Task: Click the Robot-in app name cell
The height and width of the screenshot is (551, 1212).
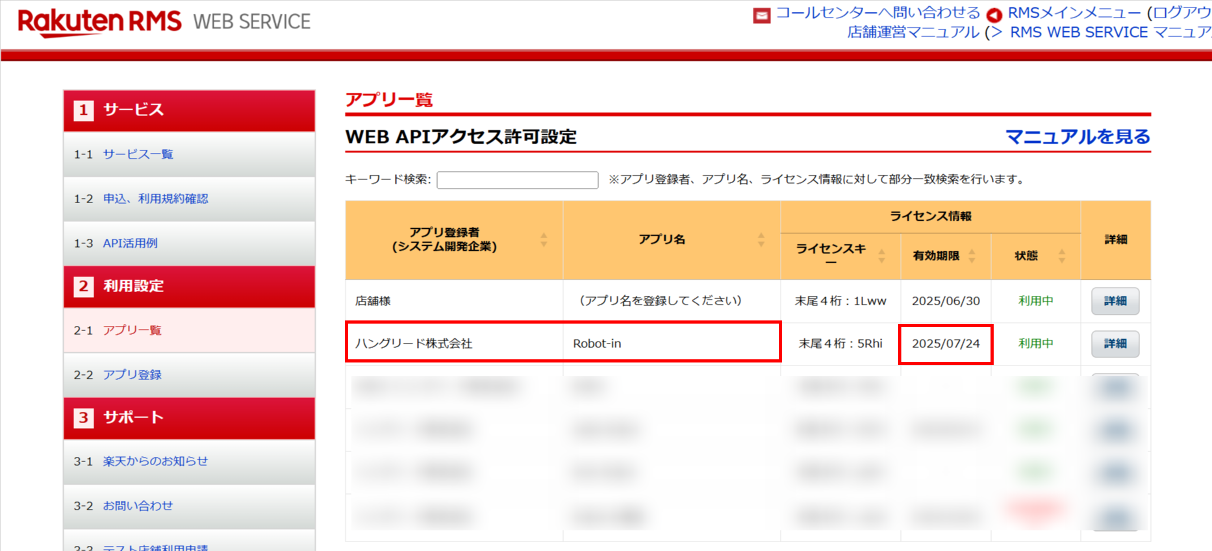Action: tap(672, 344)
